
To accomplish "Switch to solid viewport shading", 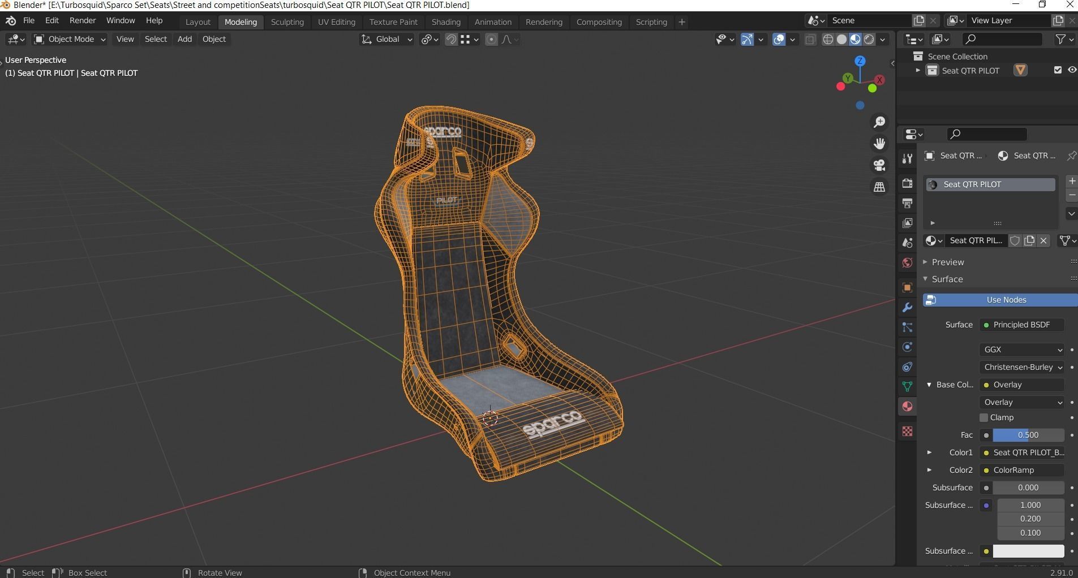I will coord(841,39).
